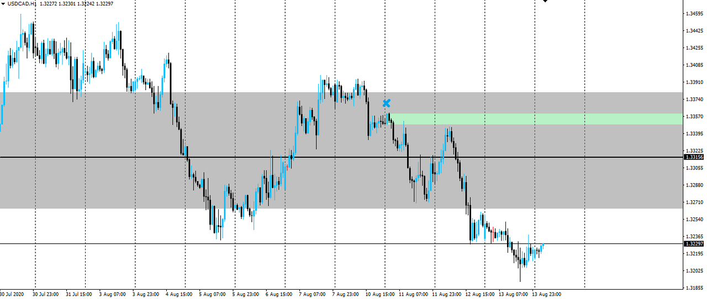The height and width of the screenshot is (299, 707).
Task: Click the triangle icon beside USDCAD,H1
Action: pos(3,3)
